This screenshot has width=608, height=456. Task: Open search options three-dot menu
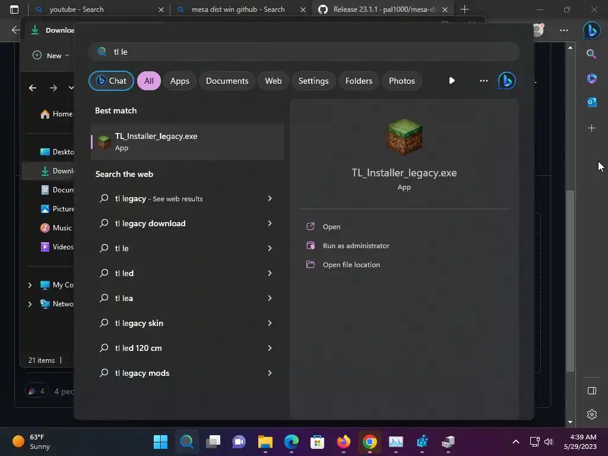pyautogui.click(x=483, y=81)
